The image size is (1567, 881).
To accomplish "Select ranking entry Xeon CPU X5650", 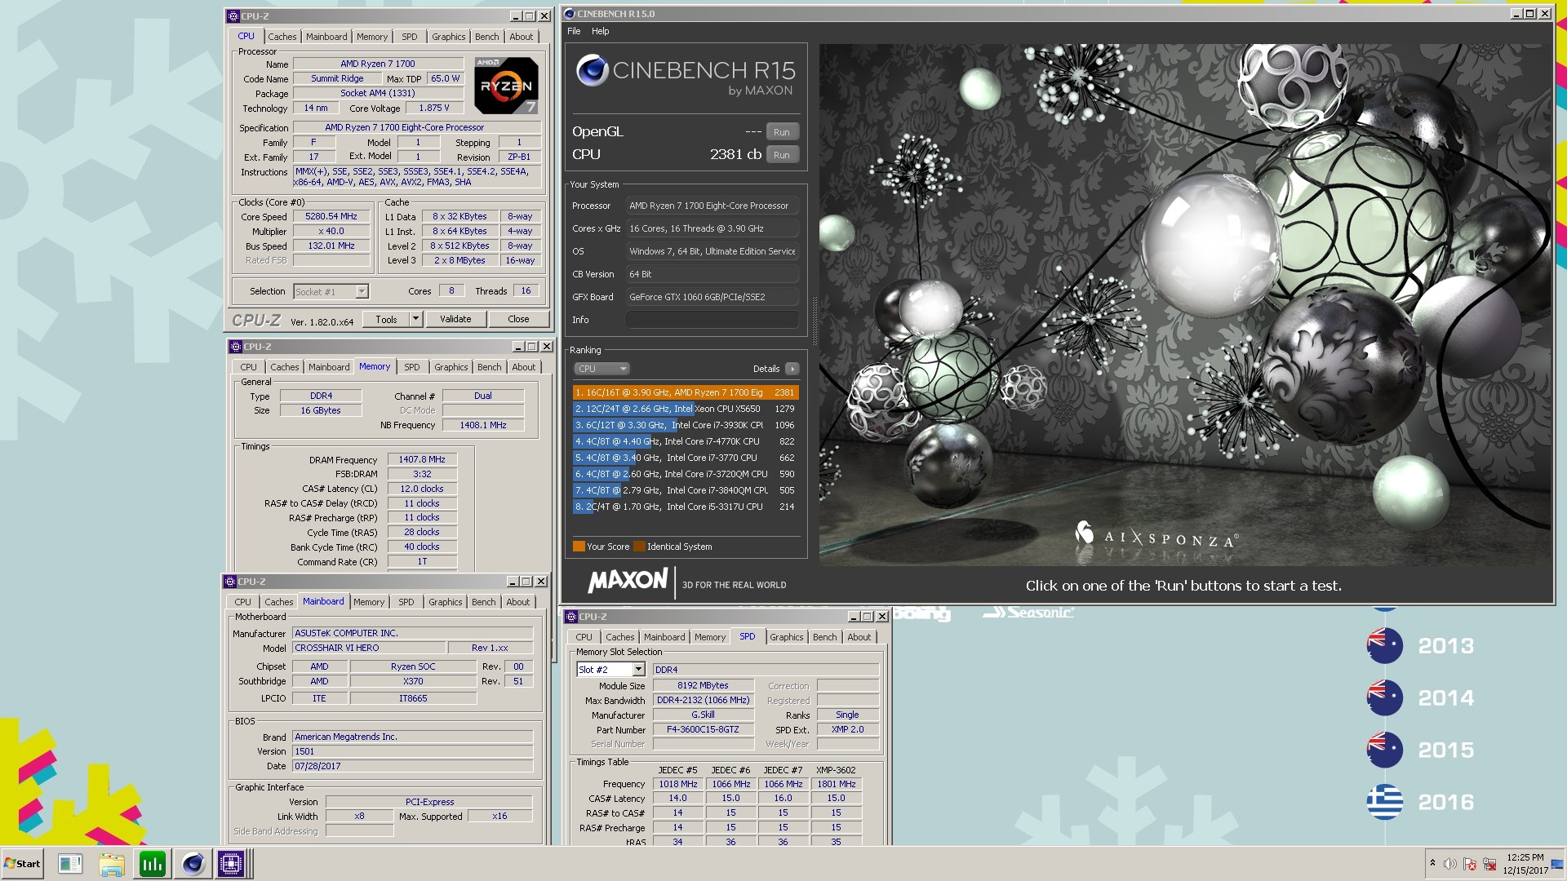I will (686, 409).
